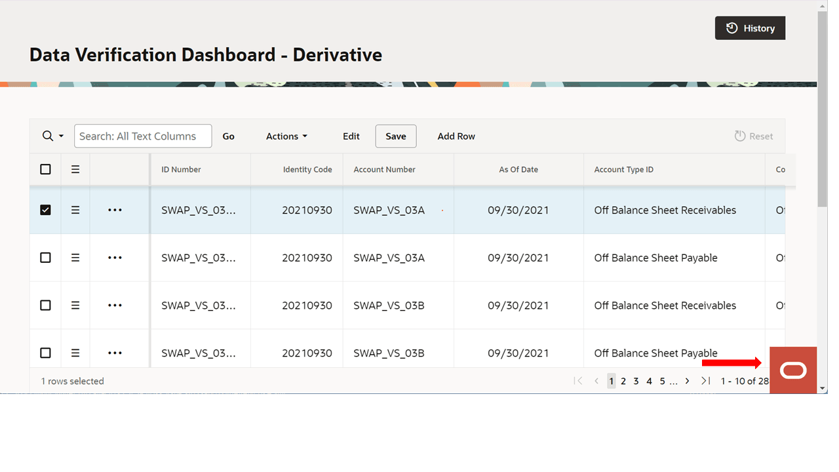Select the As Of Date column header
Viewport: 839px width, 472px height.
(x=518, y=168)
